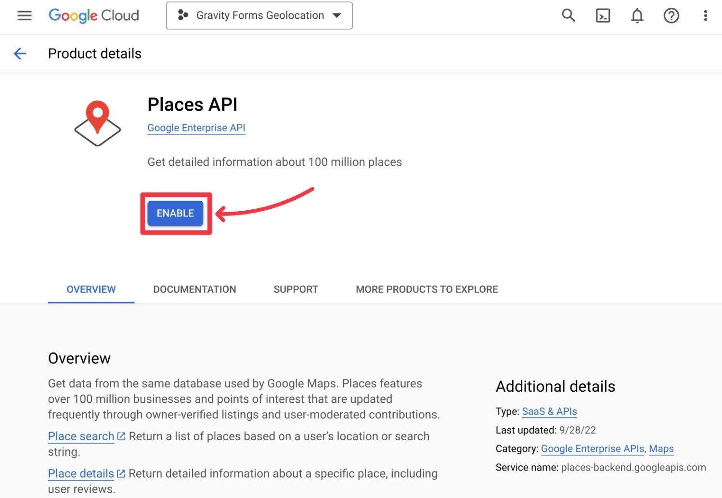Select the Overview tab
This screenshot has height=498, width=722.
pyautogui.click(x=91, y=289)
